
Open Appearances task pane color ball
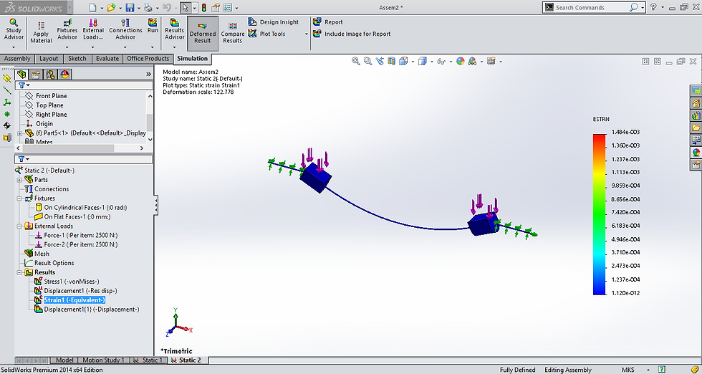pos(696,153)
